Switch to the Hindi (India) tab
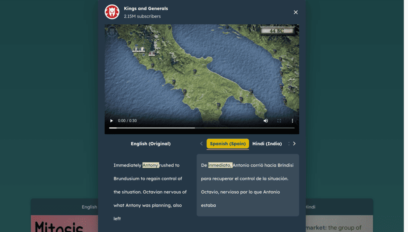Viewport: 408px width, 232px height. click(267, 144)
